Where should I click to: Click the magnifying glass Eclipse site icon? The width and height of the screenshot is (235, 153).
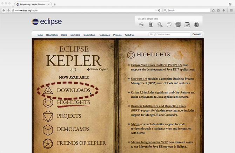[x=160, y=25]
